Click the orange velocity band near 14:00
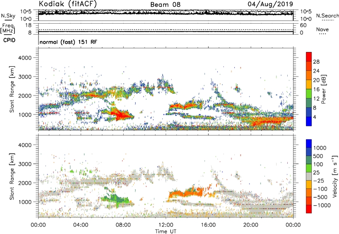 (186, 193)
